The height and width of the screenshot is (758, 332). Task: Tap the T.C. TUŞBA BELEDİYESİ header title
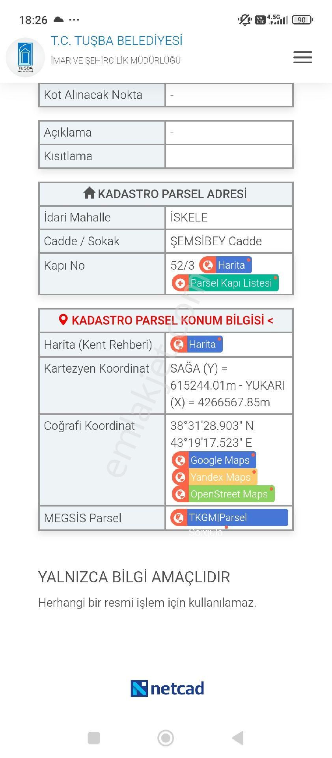(x=117, y=40)
